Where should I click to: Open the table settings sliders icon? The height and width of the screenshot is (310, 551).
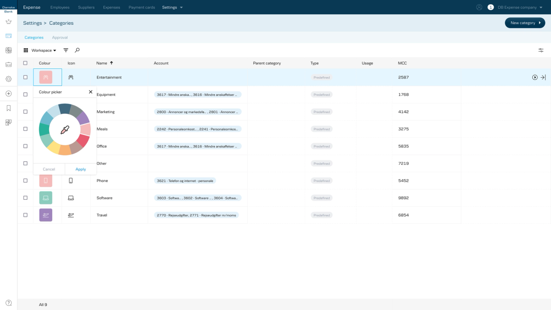click(541, 50)
